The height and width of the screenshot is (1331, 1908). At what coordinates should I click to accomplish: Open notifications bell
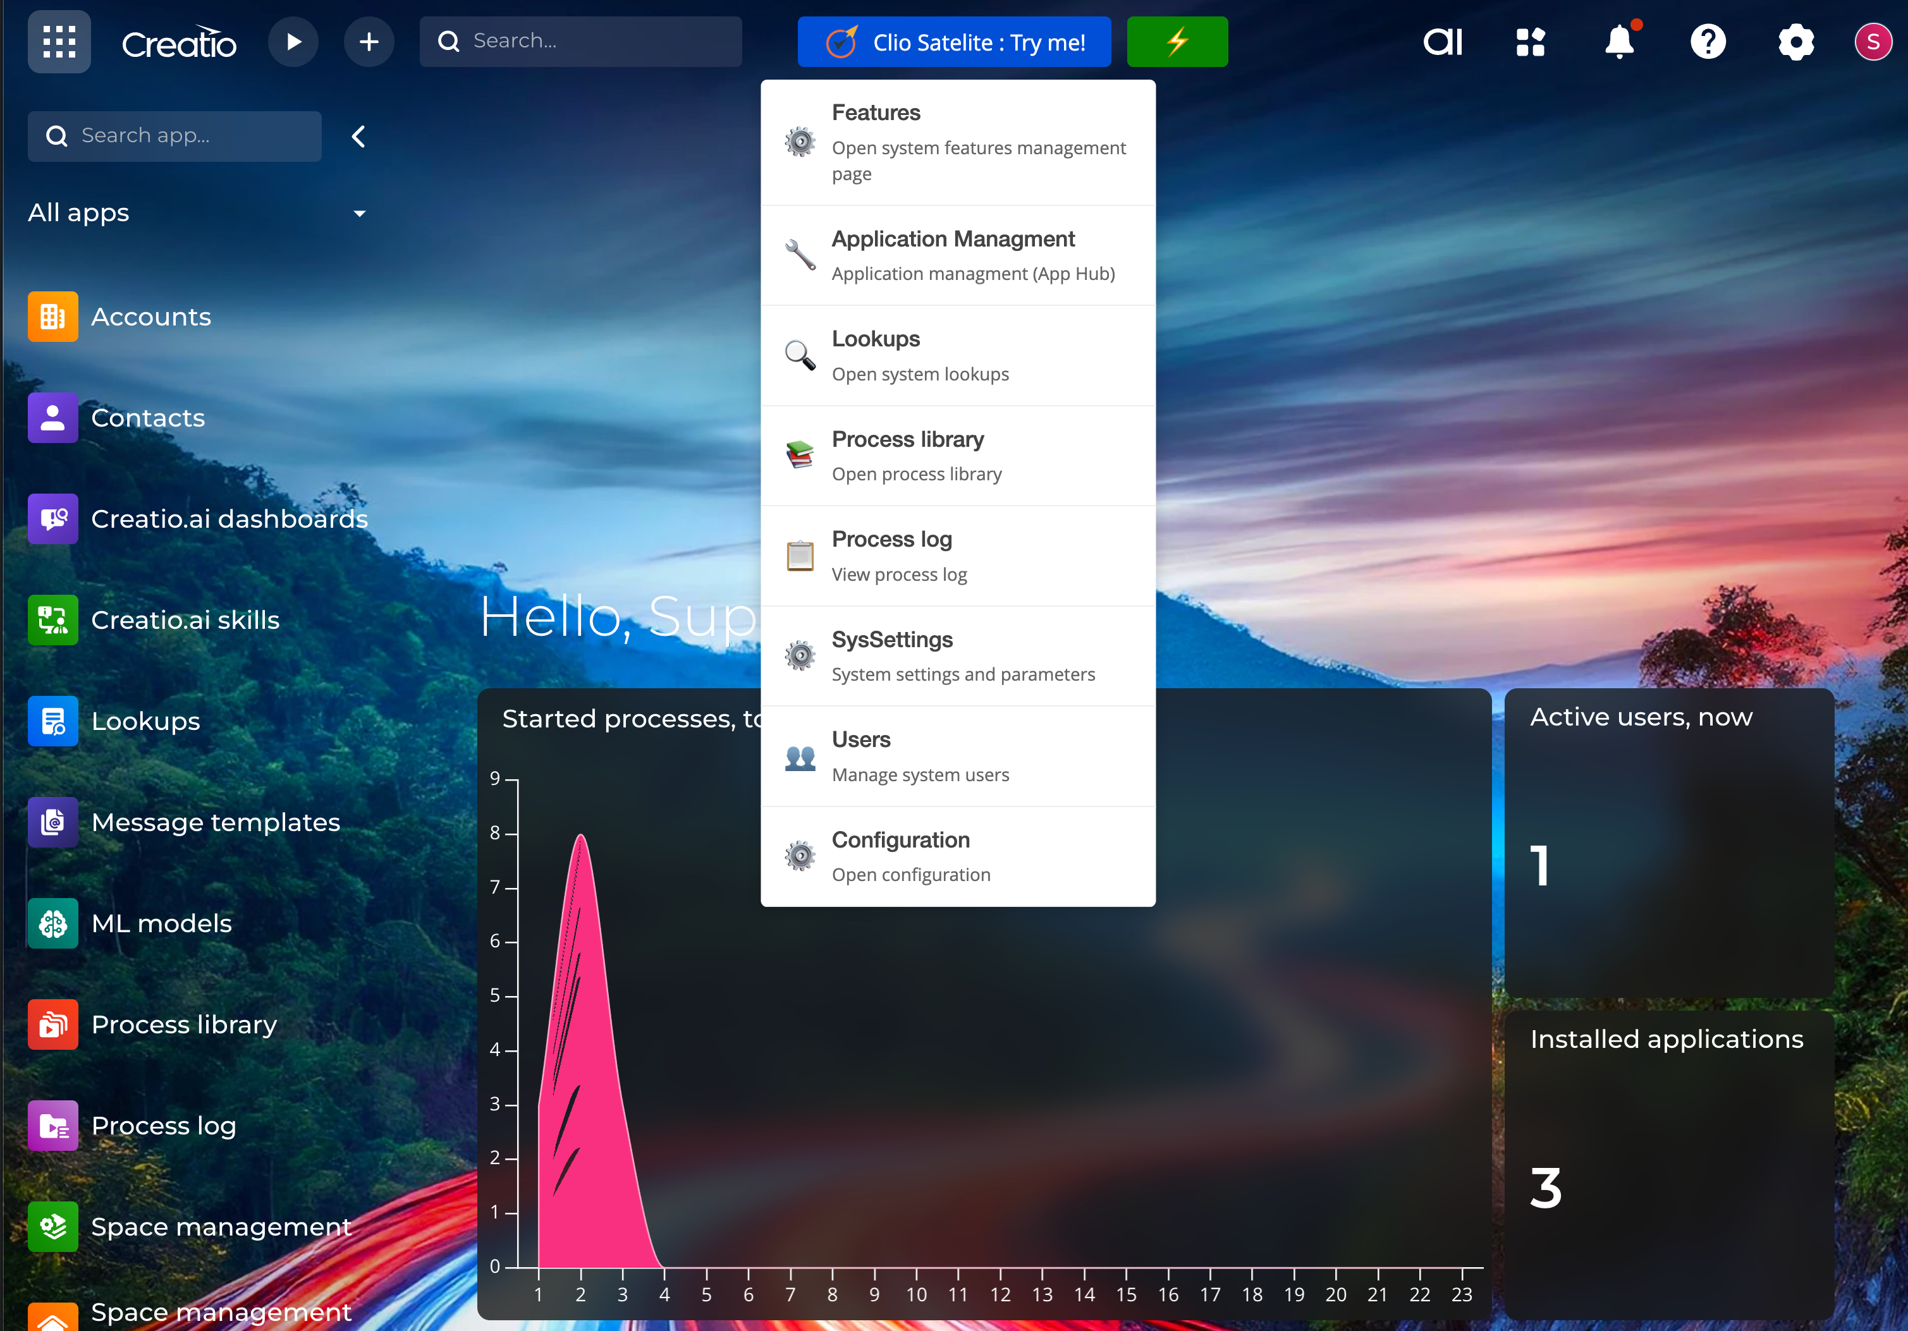point(1620,42)
